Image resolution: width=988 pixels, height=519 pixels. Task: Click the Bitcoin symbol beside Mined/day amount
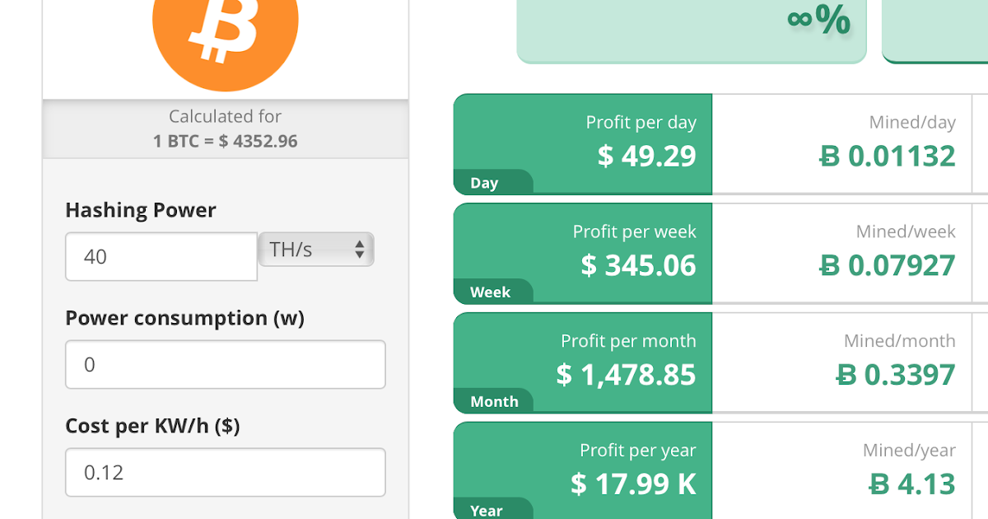point(829,156)
